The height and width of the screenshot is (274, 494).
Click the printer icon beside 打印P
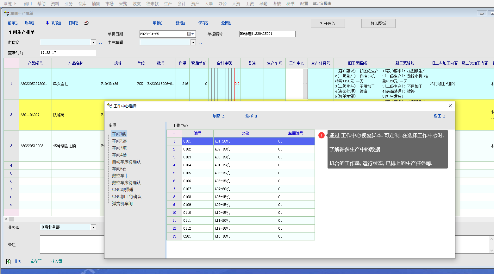(x=86, y=23)
